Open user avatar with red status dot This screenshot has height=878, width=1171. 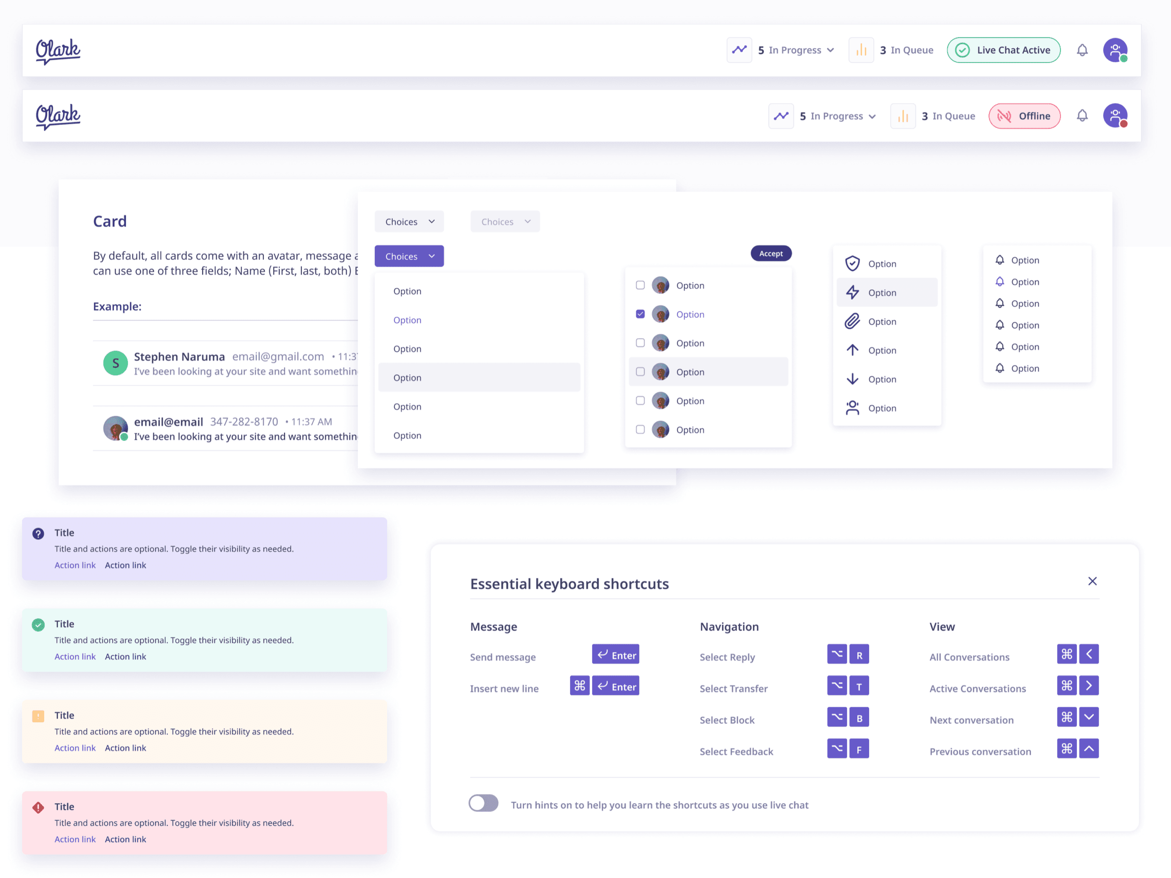point(1115,116)
